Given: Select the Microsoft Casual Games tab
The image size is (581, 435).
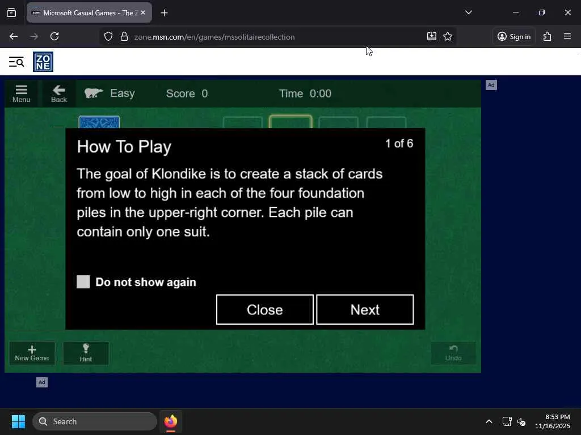Looking at the screenshot, I should pyautogui.click(x=89, y=12).
